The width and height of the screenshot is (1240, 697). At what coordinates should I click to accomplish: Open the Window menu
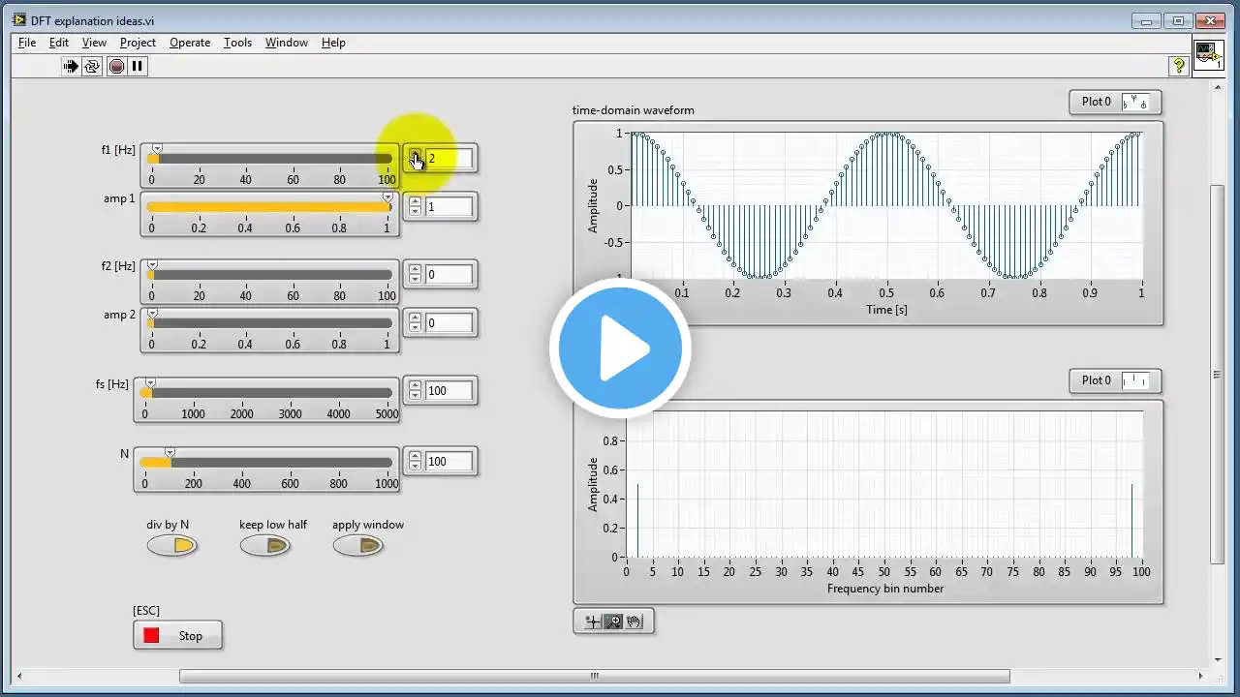[x=287, y=43]
